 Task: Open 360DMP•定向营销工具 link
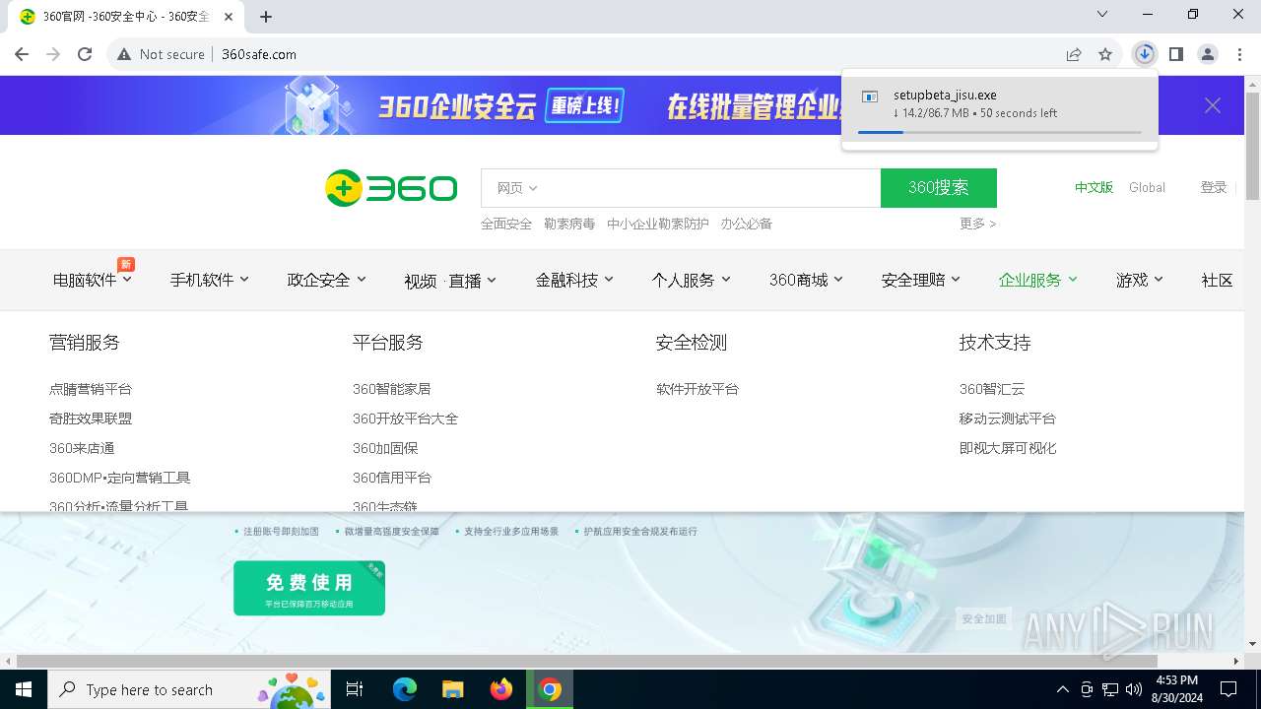120,478
